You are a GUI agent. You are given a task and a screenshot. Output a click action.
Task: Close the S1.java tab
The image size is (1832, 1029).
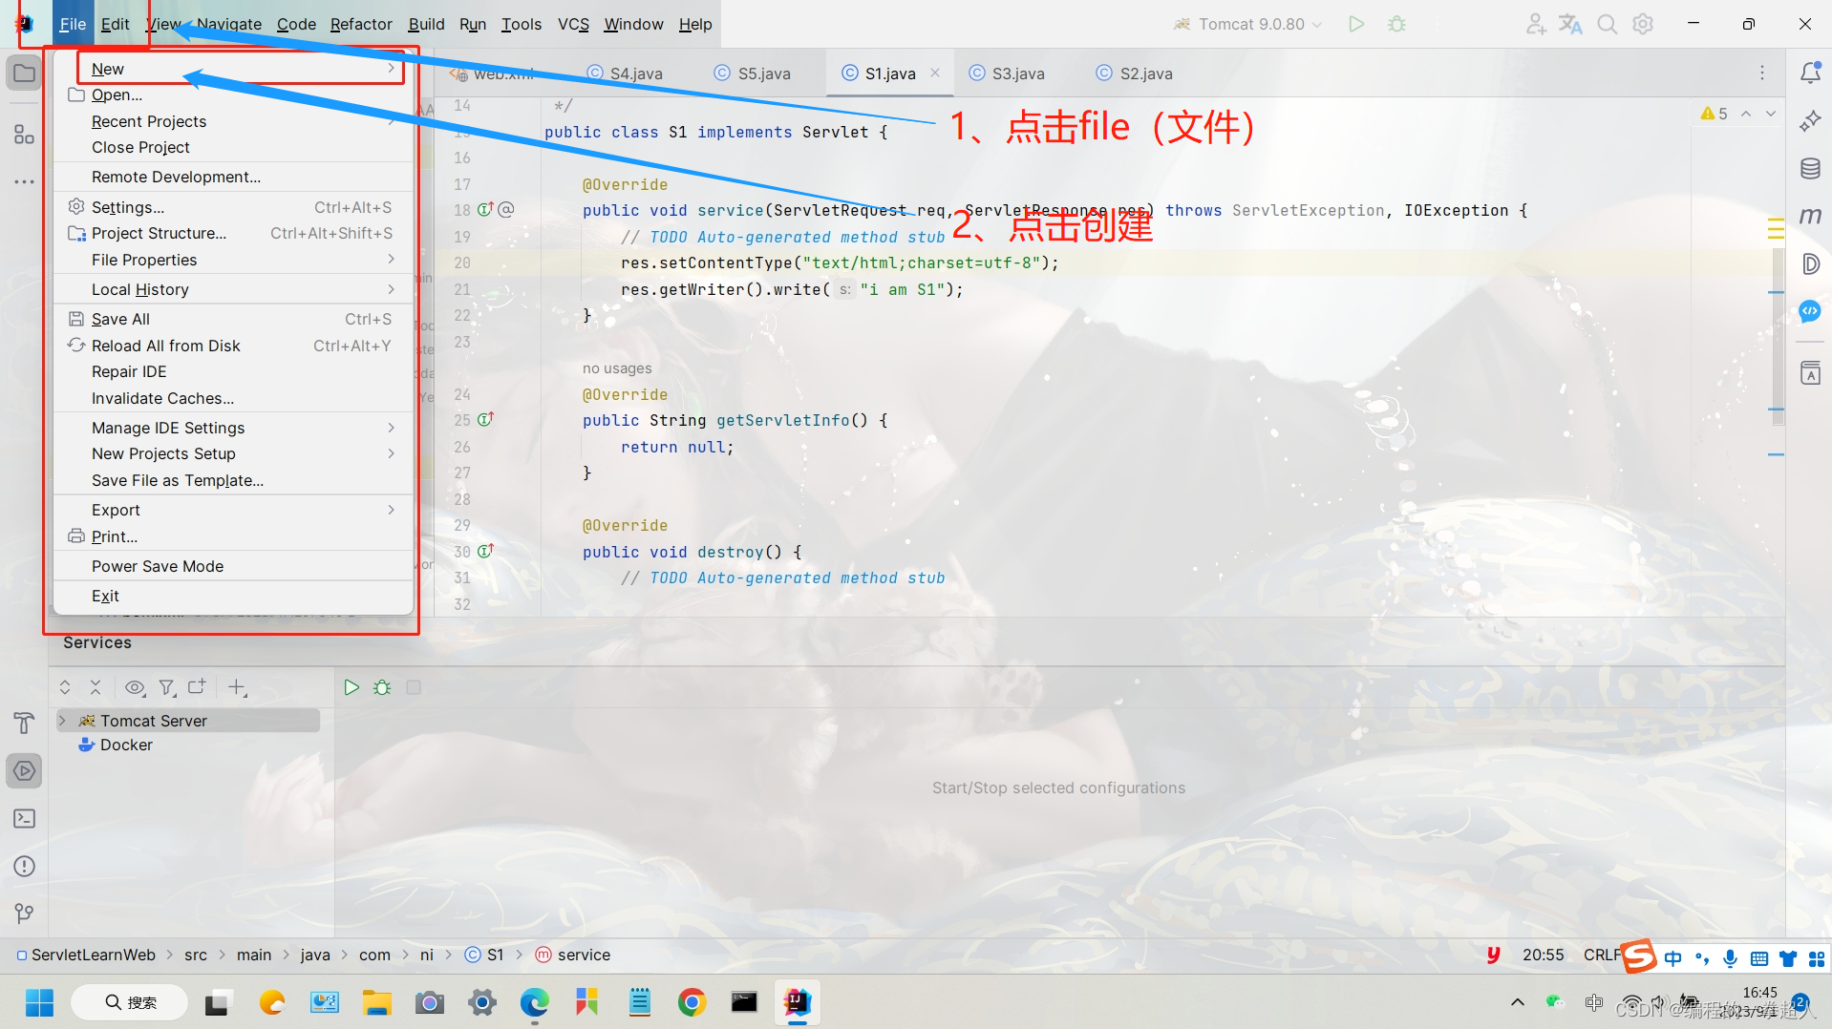click(x=935, y=73)
